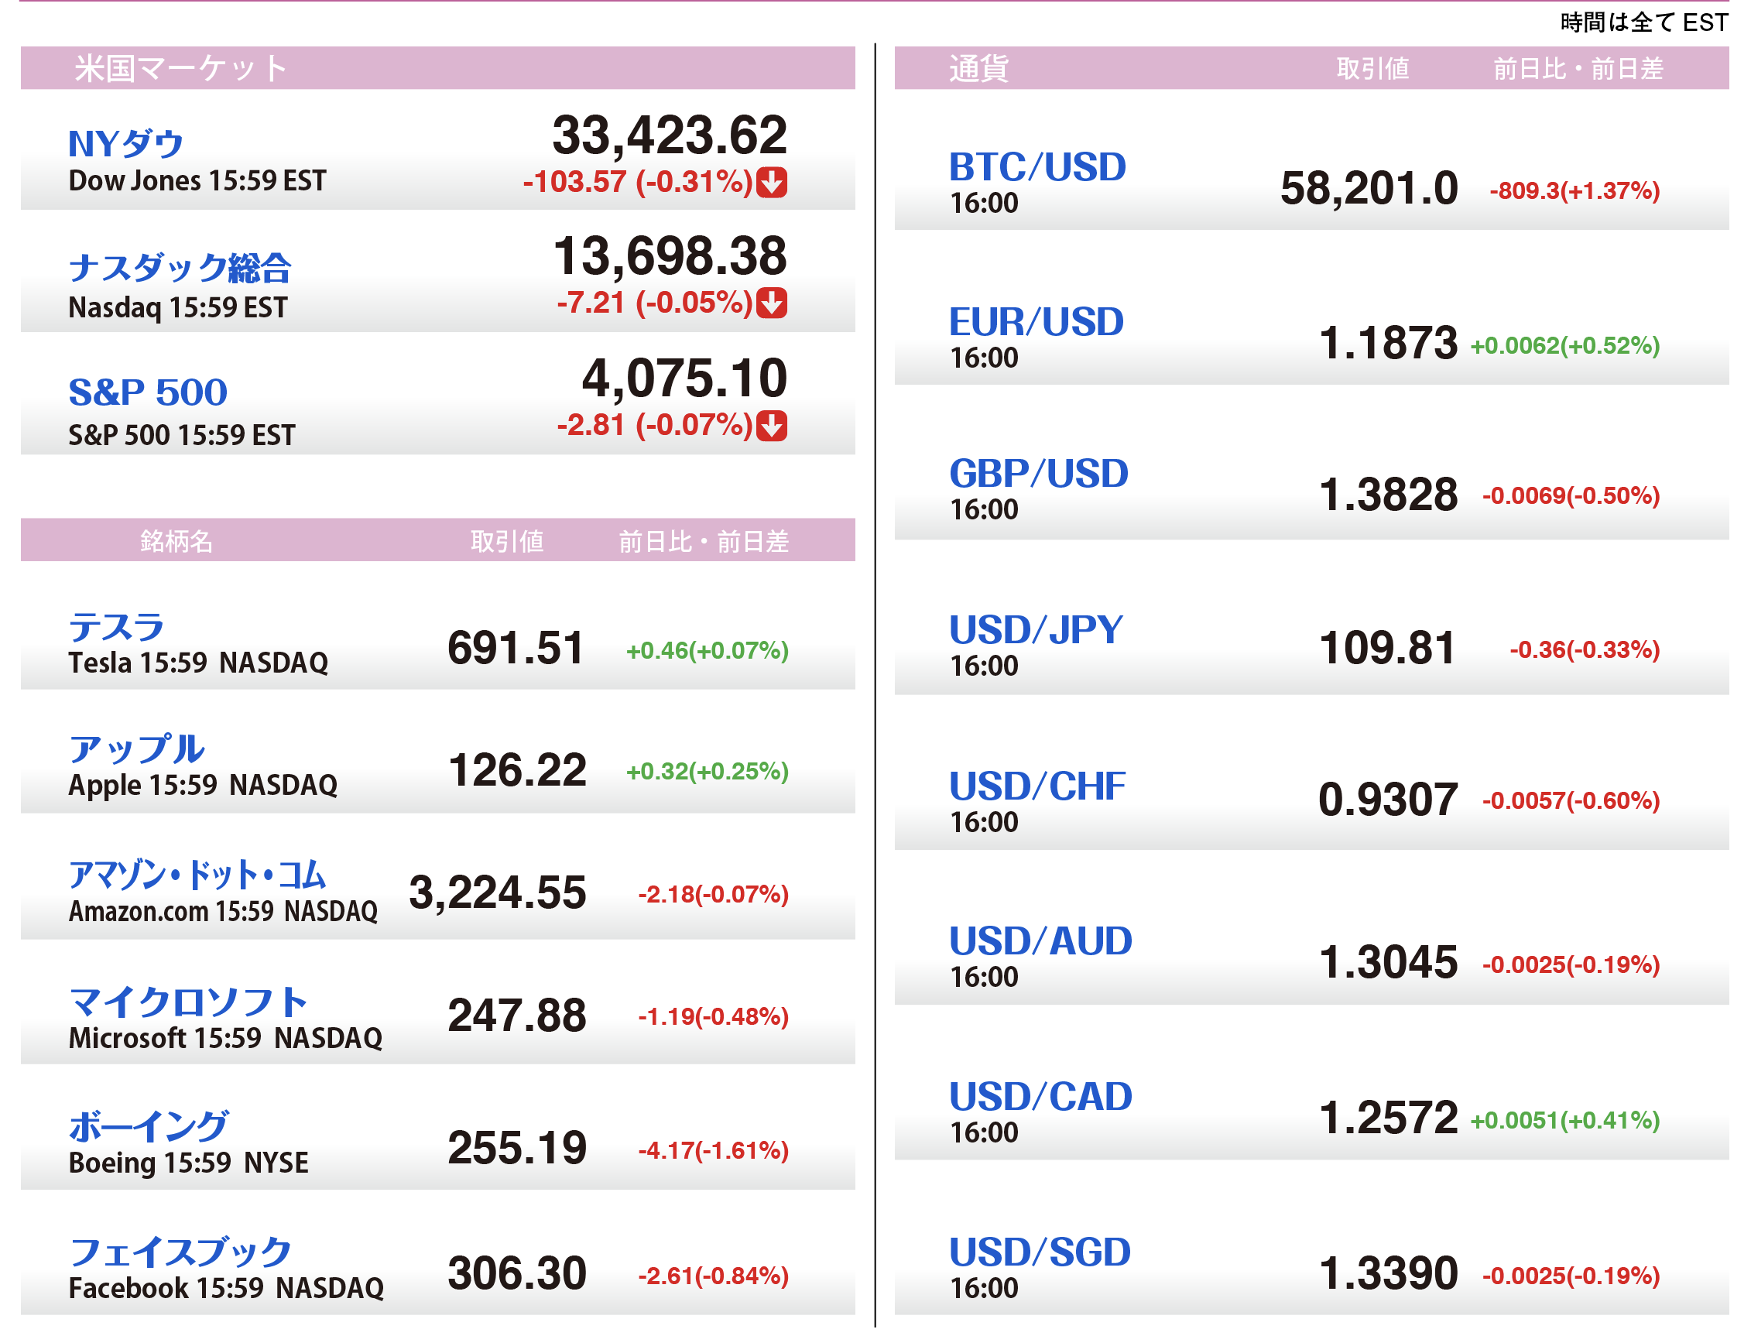Open the NYダウ index link
Screen dimensions: 1751x1336
[x=125, y=144]
